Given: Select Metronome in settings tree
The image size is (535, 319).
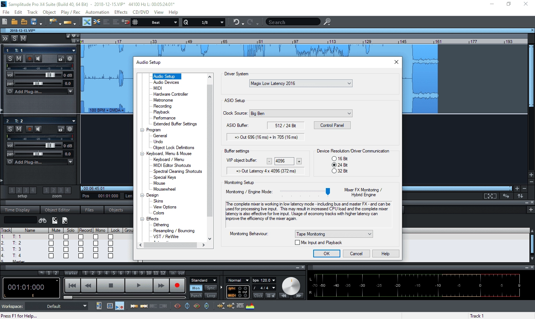Looking at the screenshot, I should coord(163,100).
